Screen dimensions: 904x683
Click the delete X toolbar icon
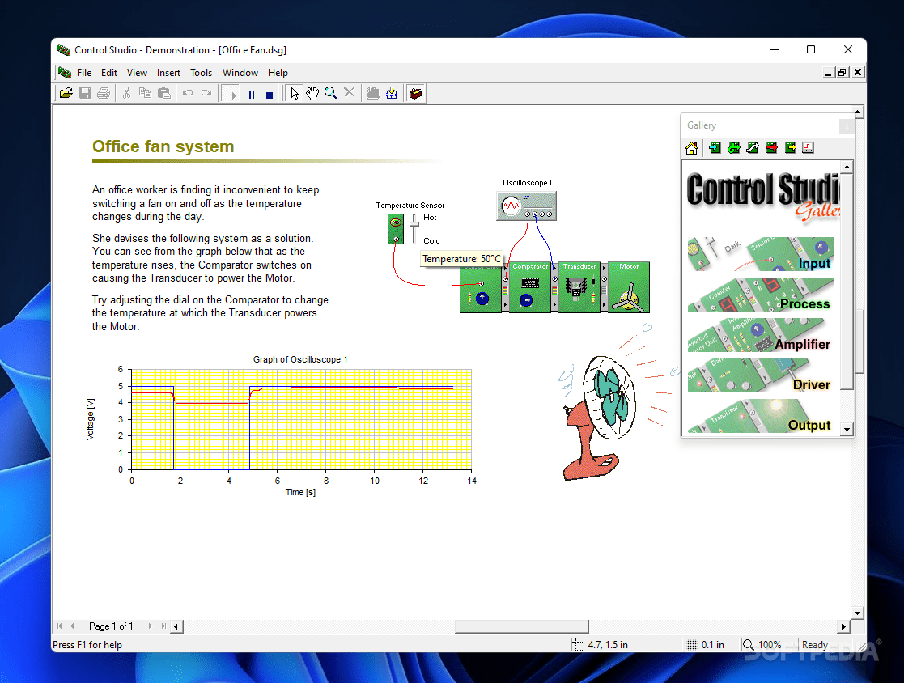(350, 93)
